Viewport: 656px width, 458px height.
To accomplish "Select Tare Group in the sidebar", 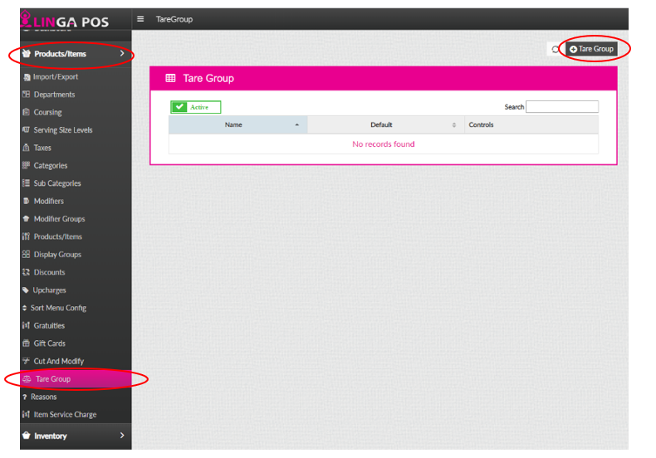I will 76,379.
